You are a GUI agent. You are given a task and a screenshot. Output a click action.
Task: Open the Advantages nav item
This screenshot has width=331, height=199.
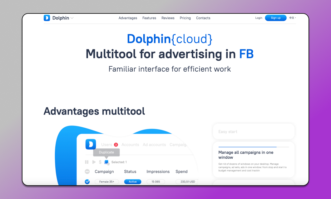click(x=128, y=18)
